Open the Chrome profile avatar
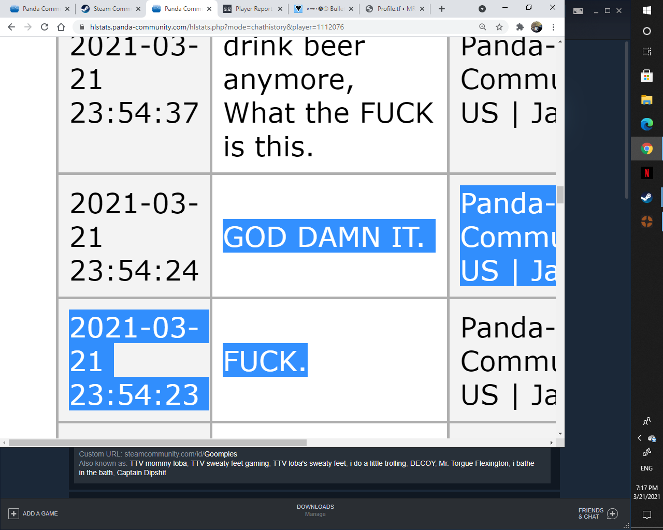663x530 pixels. 536,26
